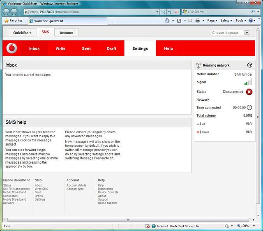
Task: Expand the Page menu dropdown
Action: tap(212, 21)
